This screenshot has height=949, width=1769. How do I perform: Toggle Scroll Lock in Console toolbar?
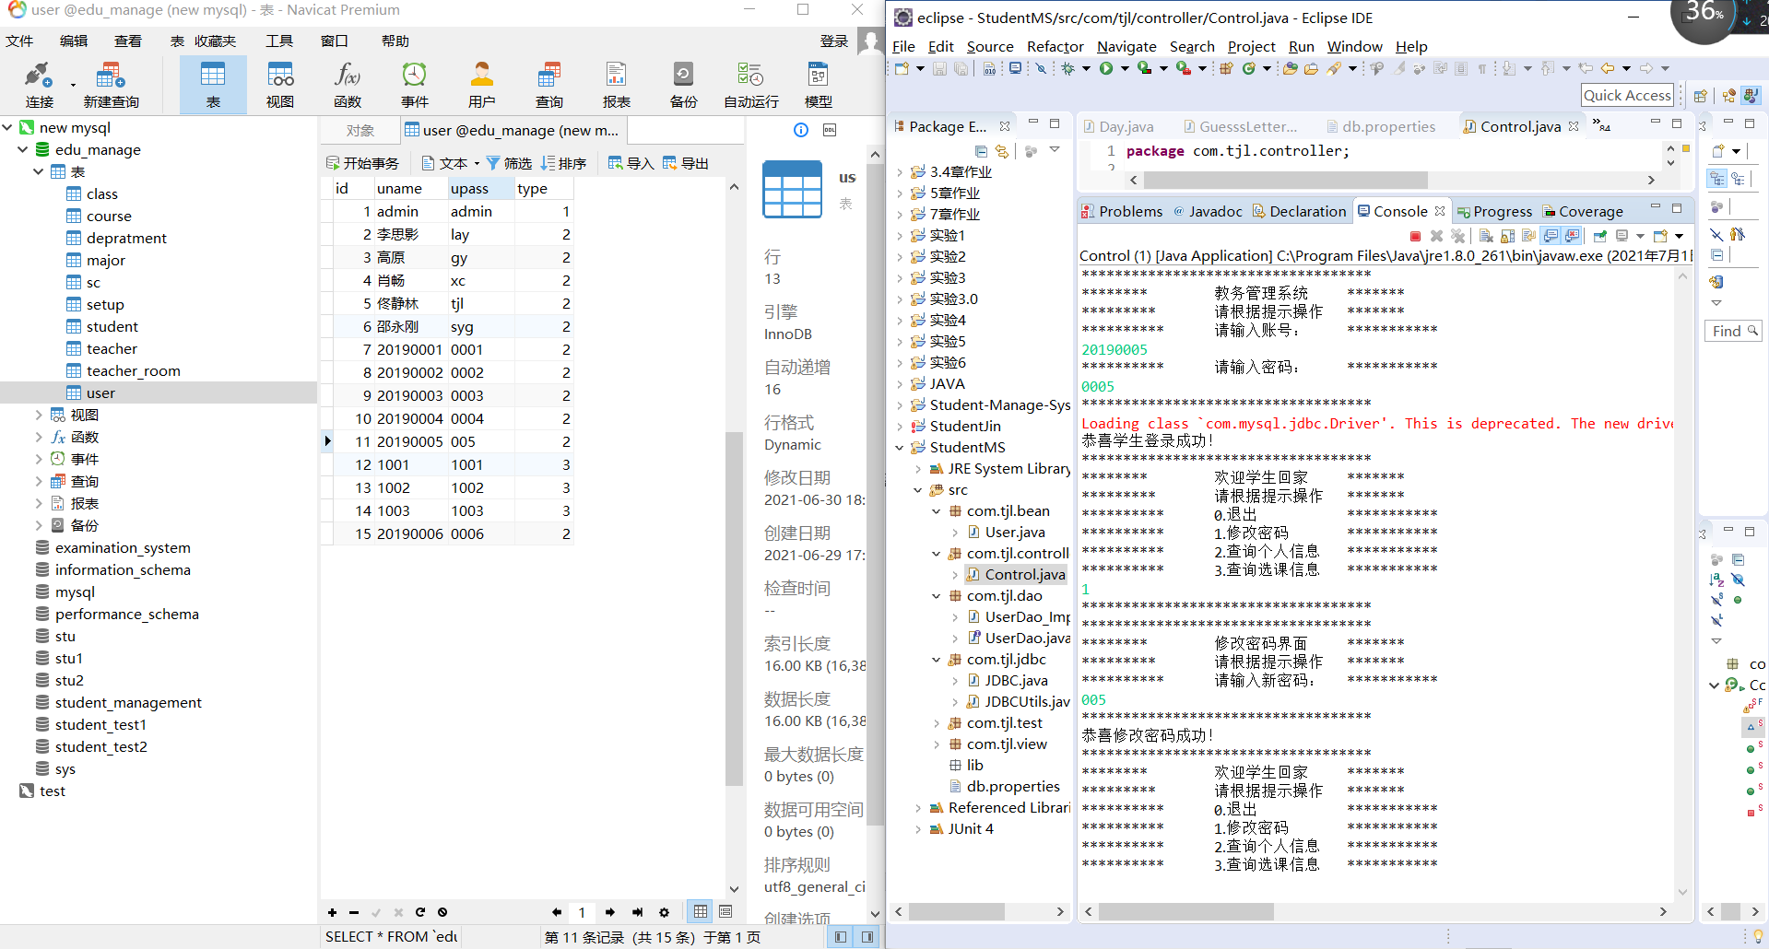tap(1507, 236)
